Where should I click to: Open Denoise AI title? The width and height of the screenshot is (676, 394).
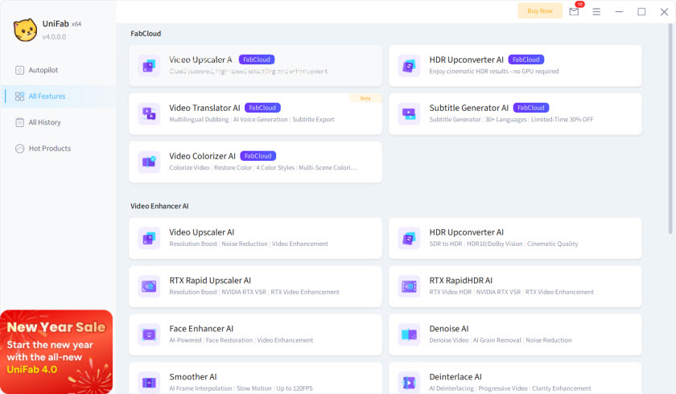449,329
